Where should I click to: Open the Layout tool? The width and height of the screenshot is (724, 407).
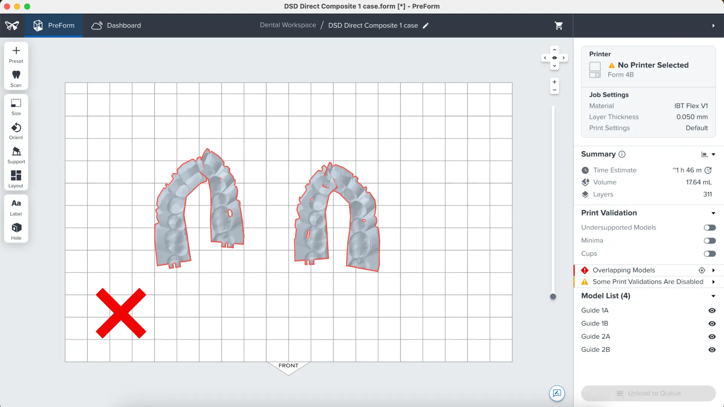(16, 179)
